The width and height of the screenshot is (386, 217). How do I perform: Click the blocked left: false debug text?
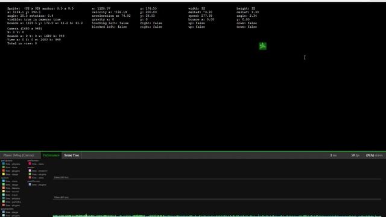tap(109, 27)
